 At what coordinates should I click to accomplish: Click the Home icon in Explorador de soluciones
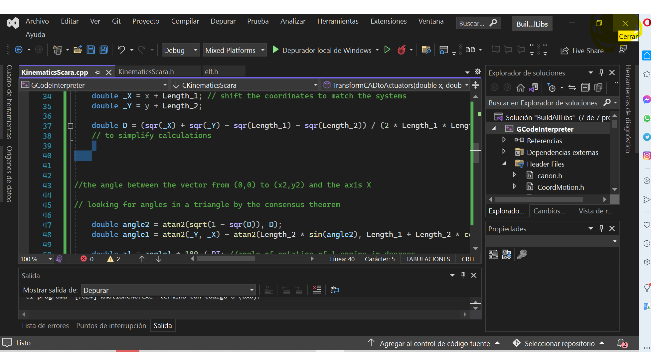(520, 87)
